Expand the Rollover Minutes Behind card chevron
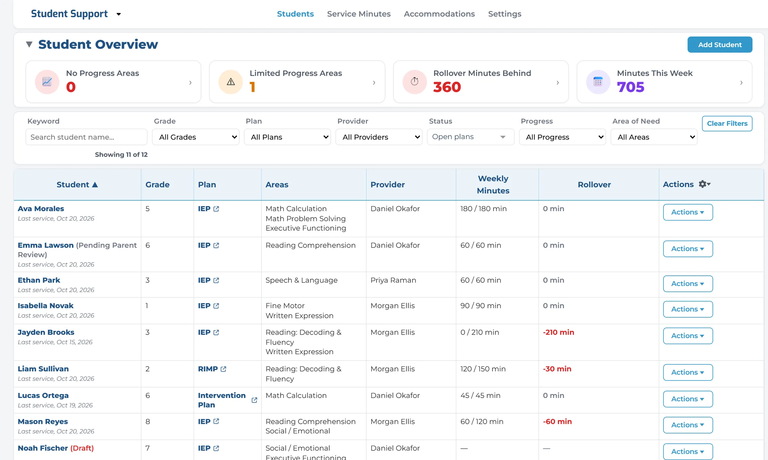This screenshot has width=768, height=460. pyautogui.click(x=558, y=83)
